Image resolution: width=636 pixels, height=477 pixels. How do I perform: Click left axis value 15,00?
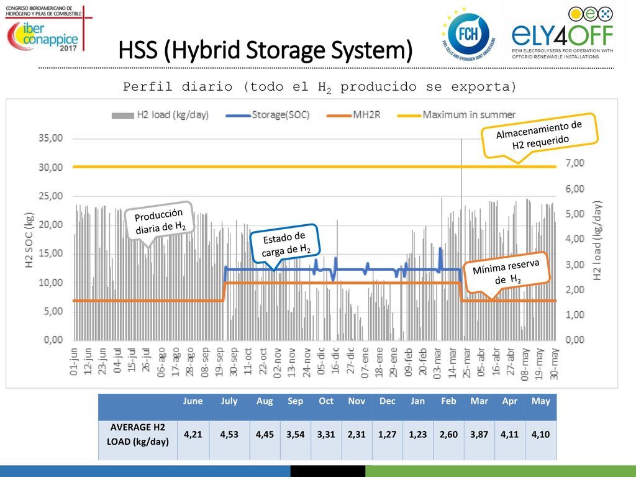[51, 253]
